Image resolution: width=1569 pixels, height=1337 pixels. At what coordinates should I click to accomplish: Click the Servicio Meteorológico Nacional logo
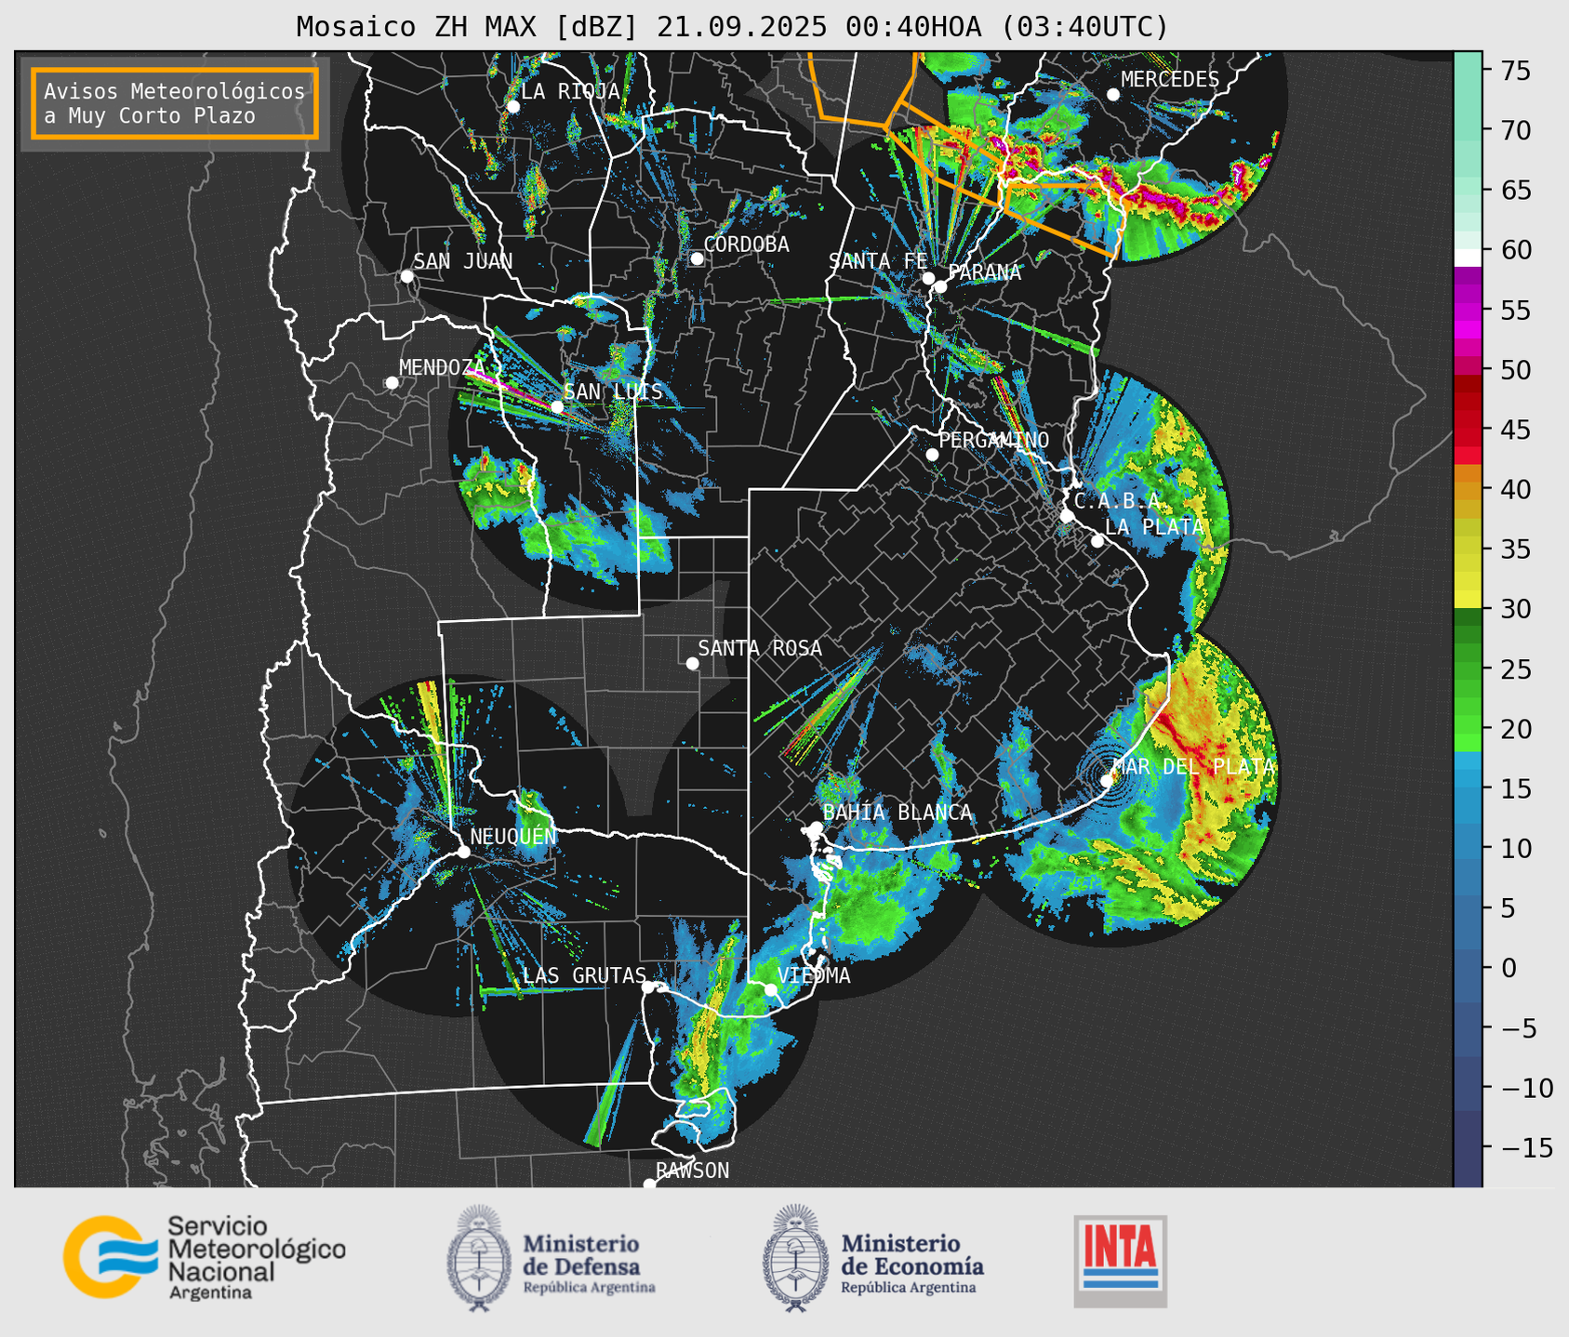(204, 1257)
